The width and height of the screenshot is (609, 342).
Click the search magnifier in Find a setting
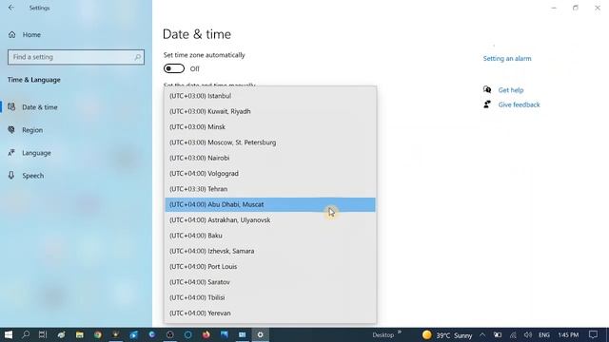point(137,57)
